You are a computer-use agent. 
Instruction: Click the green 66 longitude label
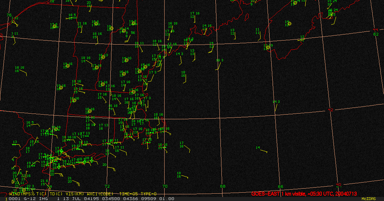click(280, 187)
